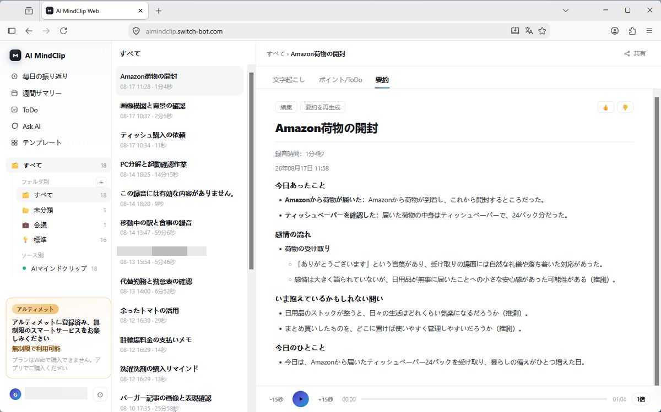The width and height of the screenshot is (661, 412).
Task: Select the 標準 folder
Action: click(63, 240)
